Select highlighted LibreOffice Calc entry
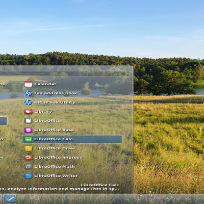 tap(72, 139)
